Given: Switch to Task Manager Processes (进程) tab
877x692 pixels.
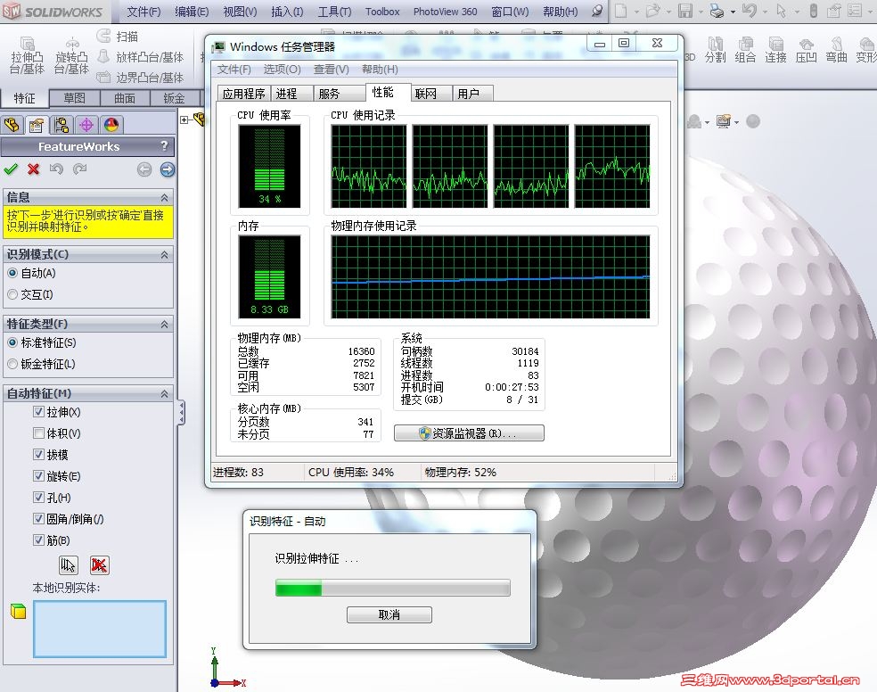Looking at the screenshot, I should [x=292, y=94].
